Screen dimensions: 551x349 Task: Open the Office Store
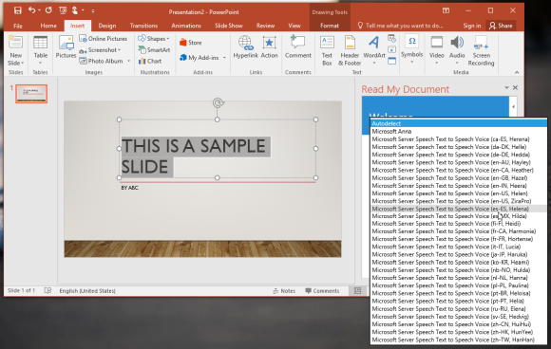pos(190,43)
